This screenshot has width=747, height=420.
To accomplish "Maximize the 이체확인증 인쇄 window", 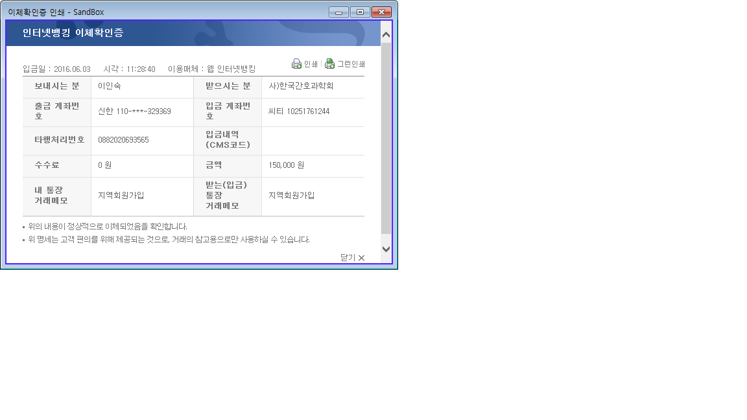I will pos(360,12).
